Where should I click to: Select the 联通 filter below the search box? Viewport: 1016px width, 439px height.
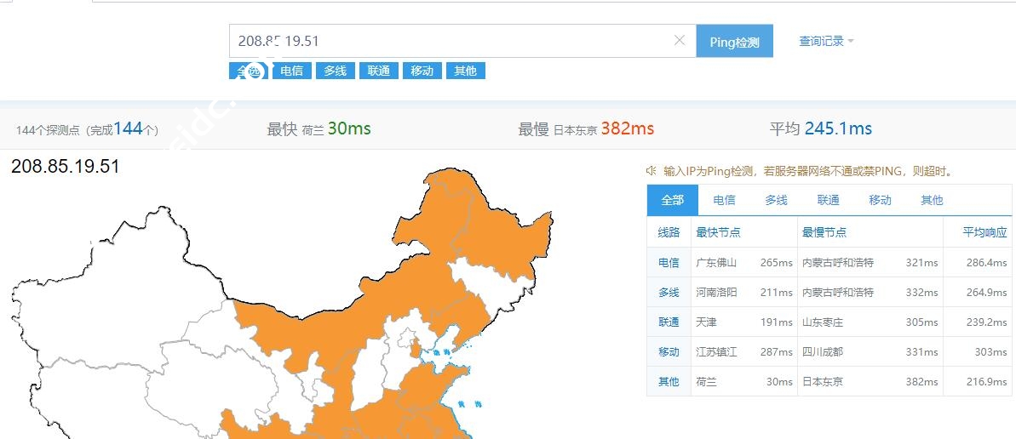(378, 71)
